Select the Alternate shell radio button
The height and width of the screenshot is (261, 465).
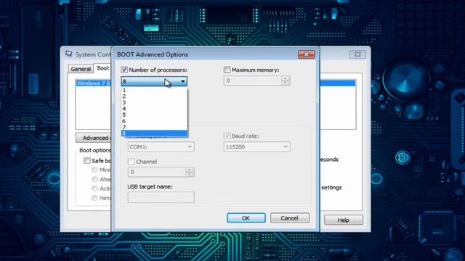click(x=94, y=179)
